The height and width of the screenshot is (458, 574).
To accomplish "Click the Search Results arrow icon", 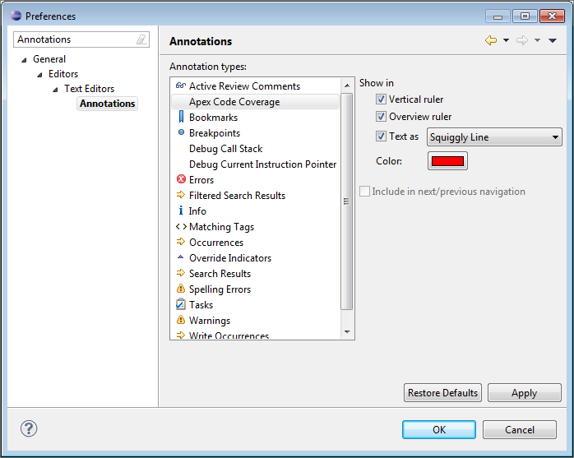I will coord(180,273).
